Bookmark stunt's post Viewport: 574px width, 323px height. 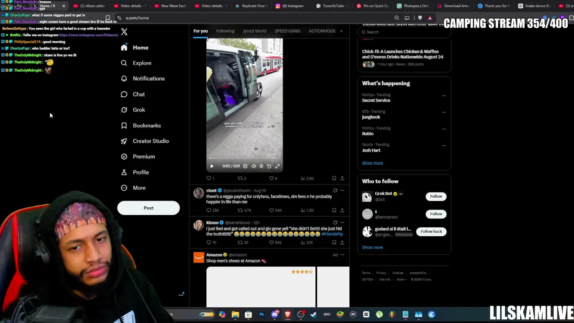pyautogui.click(x=334, y=210)
